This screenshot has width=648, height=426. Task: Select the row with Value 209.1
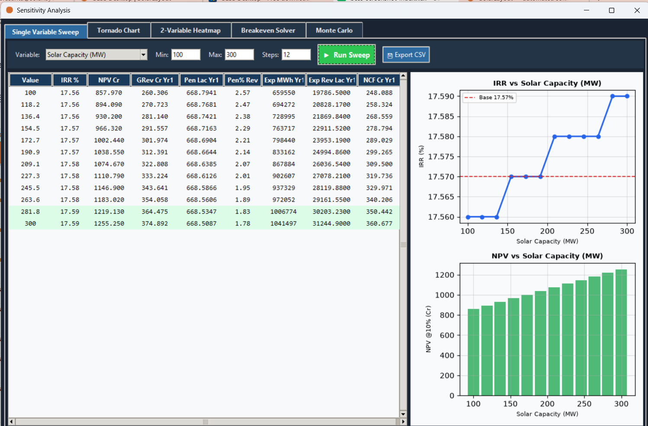point(204,164)
